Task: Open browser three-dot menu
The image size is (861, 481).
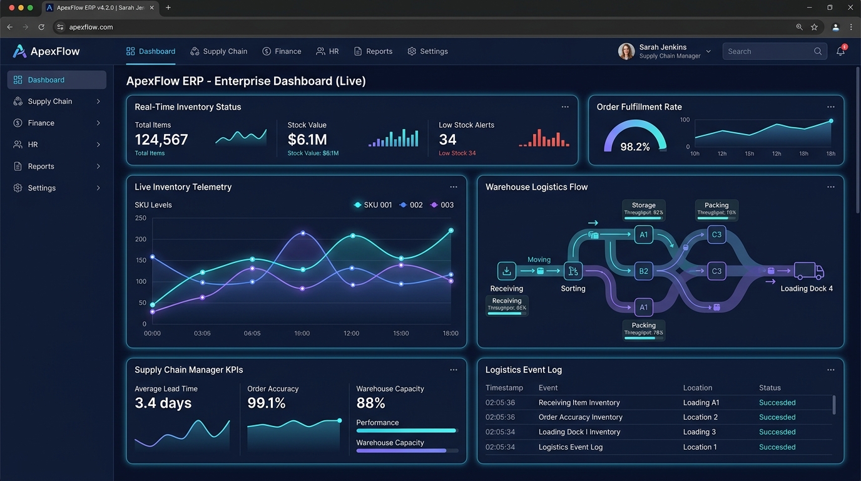Action: [851, 27]
